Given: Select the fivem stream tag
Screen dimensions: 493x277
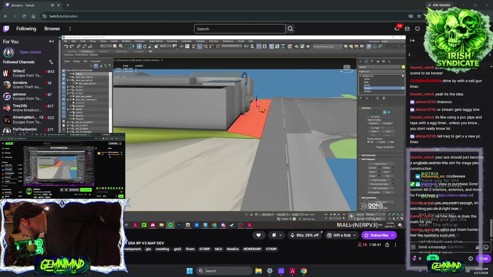Looking at the screenshot, I should click(190, 249).
